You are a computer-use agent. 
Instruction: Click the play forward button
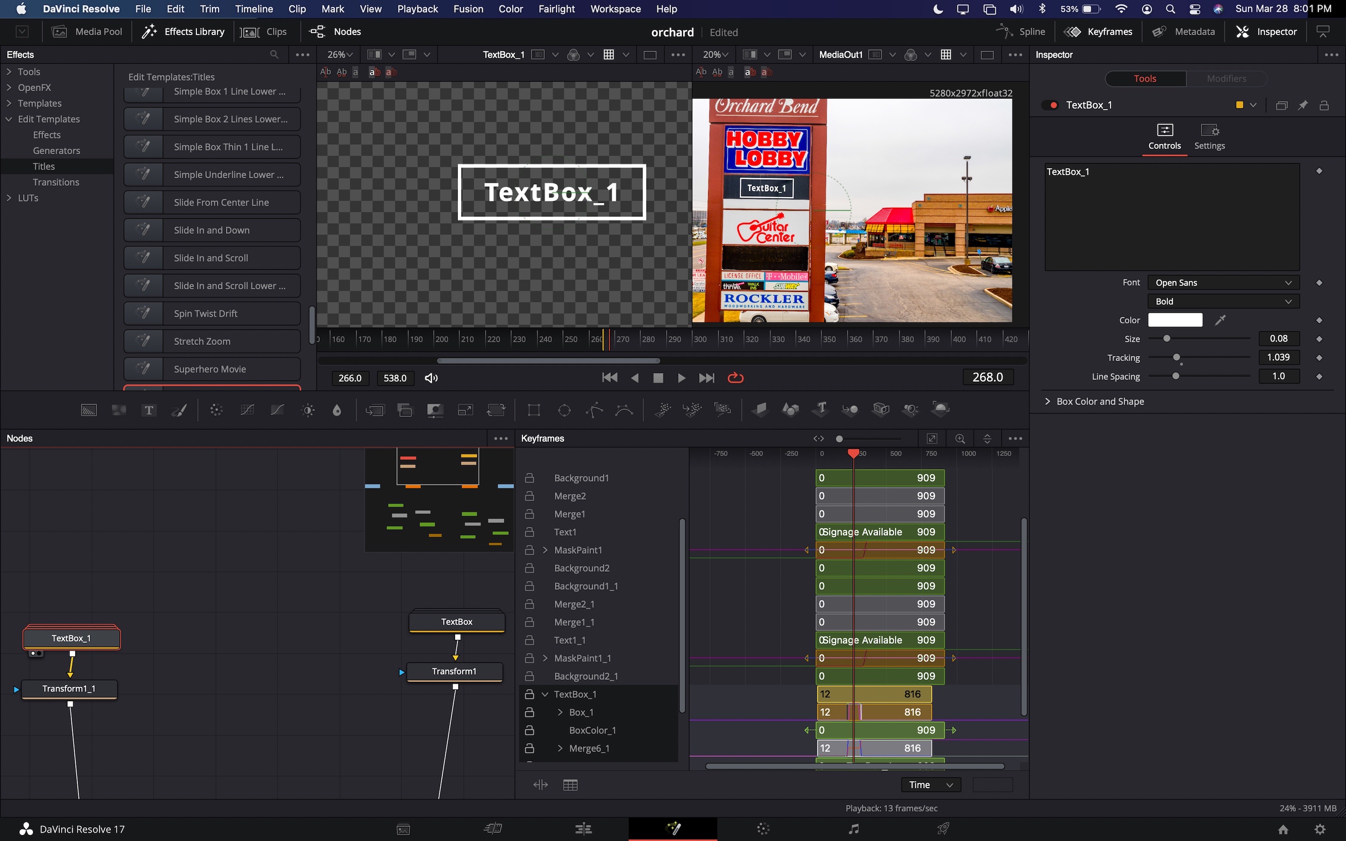point(682,377)
